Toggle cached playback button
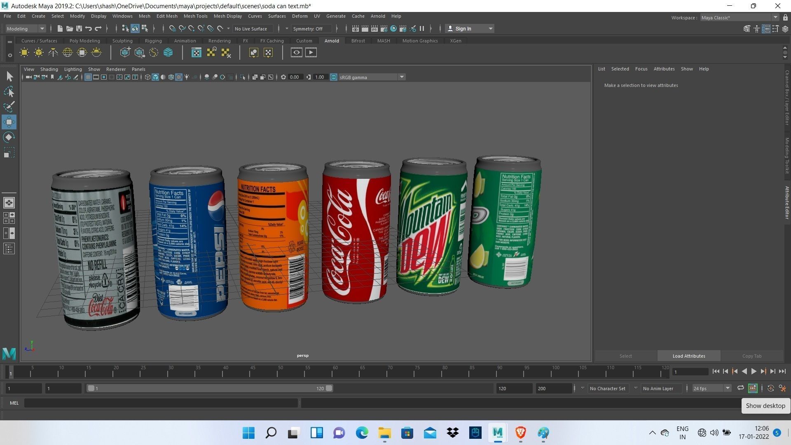791x445 pixels. (x=753, y=388)
